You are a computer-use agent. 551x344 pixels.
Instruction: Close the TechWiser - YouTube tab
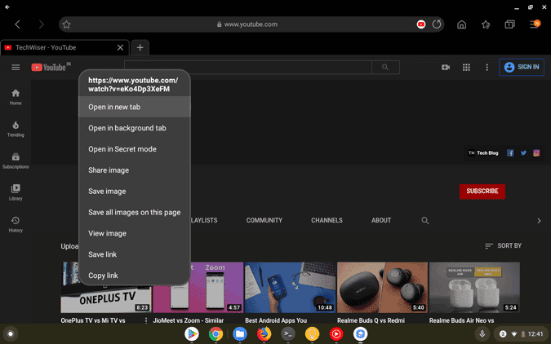tap(120, 47)
